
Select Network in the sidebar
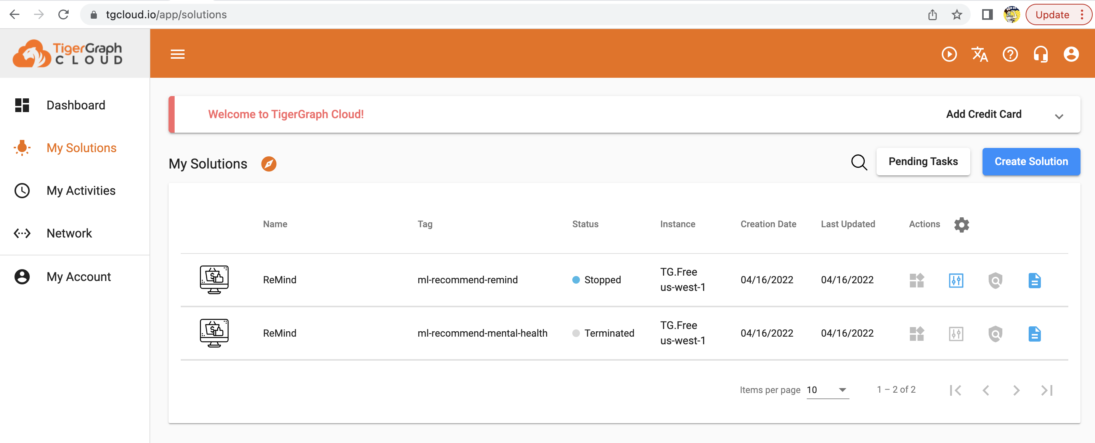pyautogui.click(x=69, y=233)
